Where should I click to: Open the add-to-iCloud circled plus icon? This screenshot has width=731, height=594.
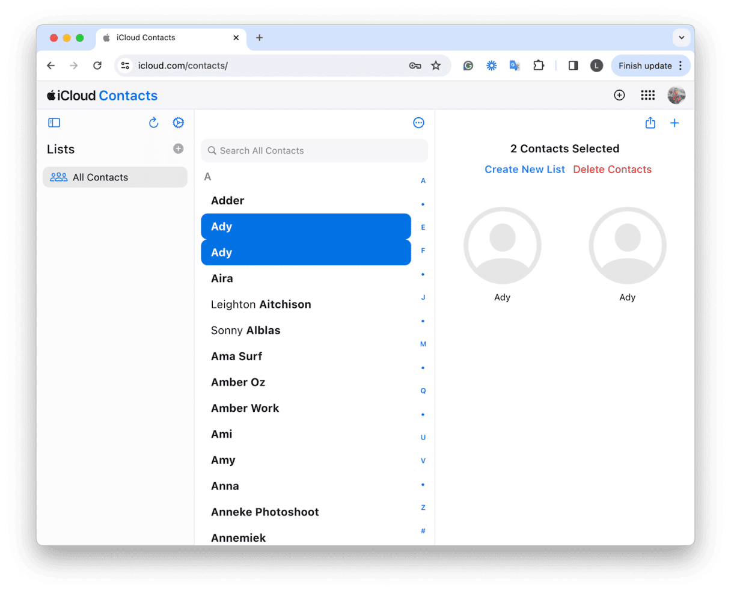coord(619,95)
